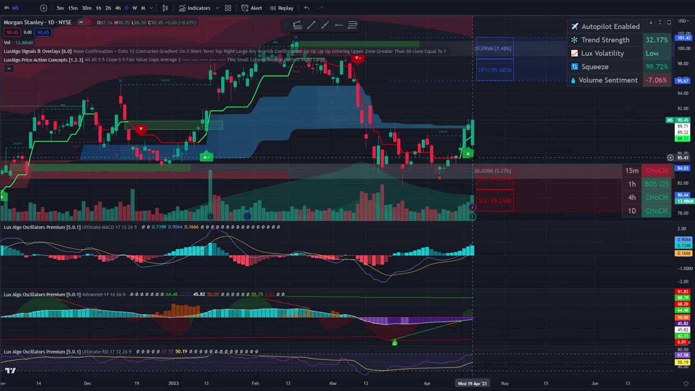
Task: Open the candlestick chart style menu
Action: pos(165,8)
